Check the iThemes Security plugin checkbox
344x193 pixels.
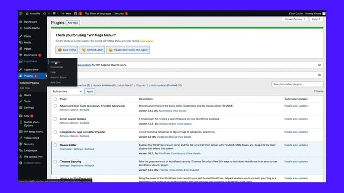[55, 162]
